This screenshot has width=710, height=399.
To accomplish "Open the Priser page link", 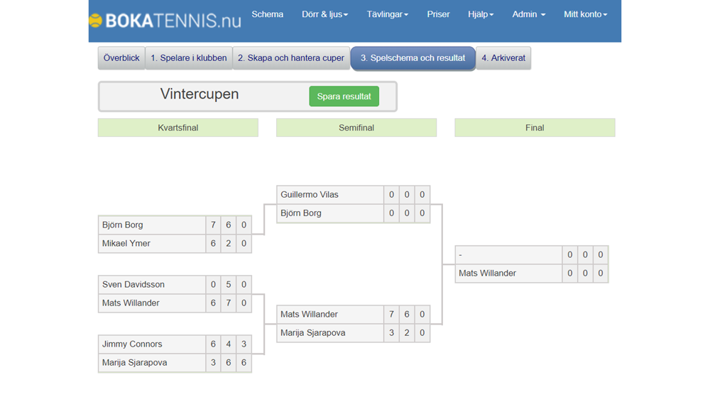I will [438, 14].
